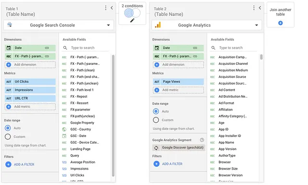Click link icon on Table 1 FX - Path dimension
The image size is (308, 185).
(47, 56)
